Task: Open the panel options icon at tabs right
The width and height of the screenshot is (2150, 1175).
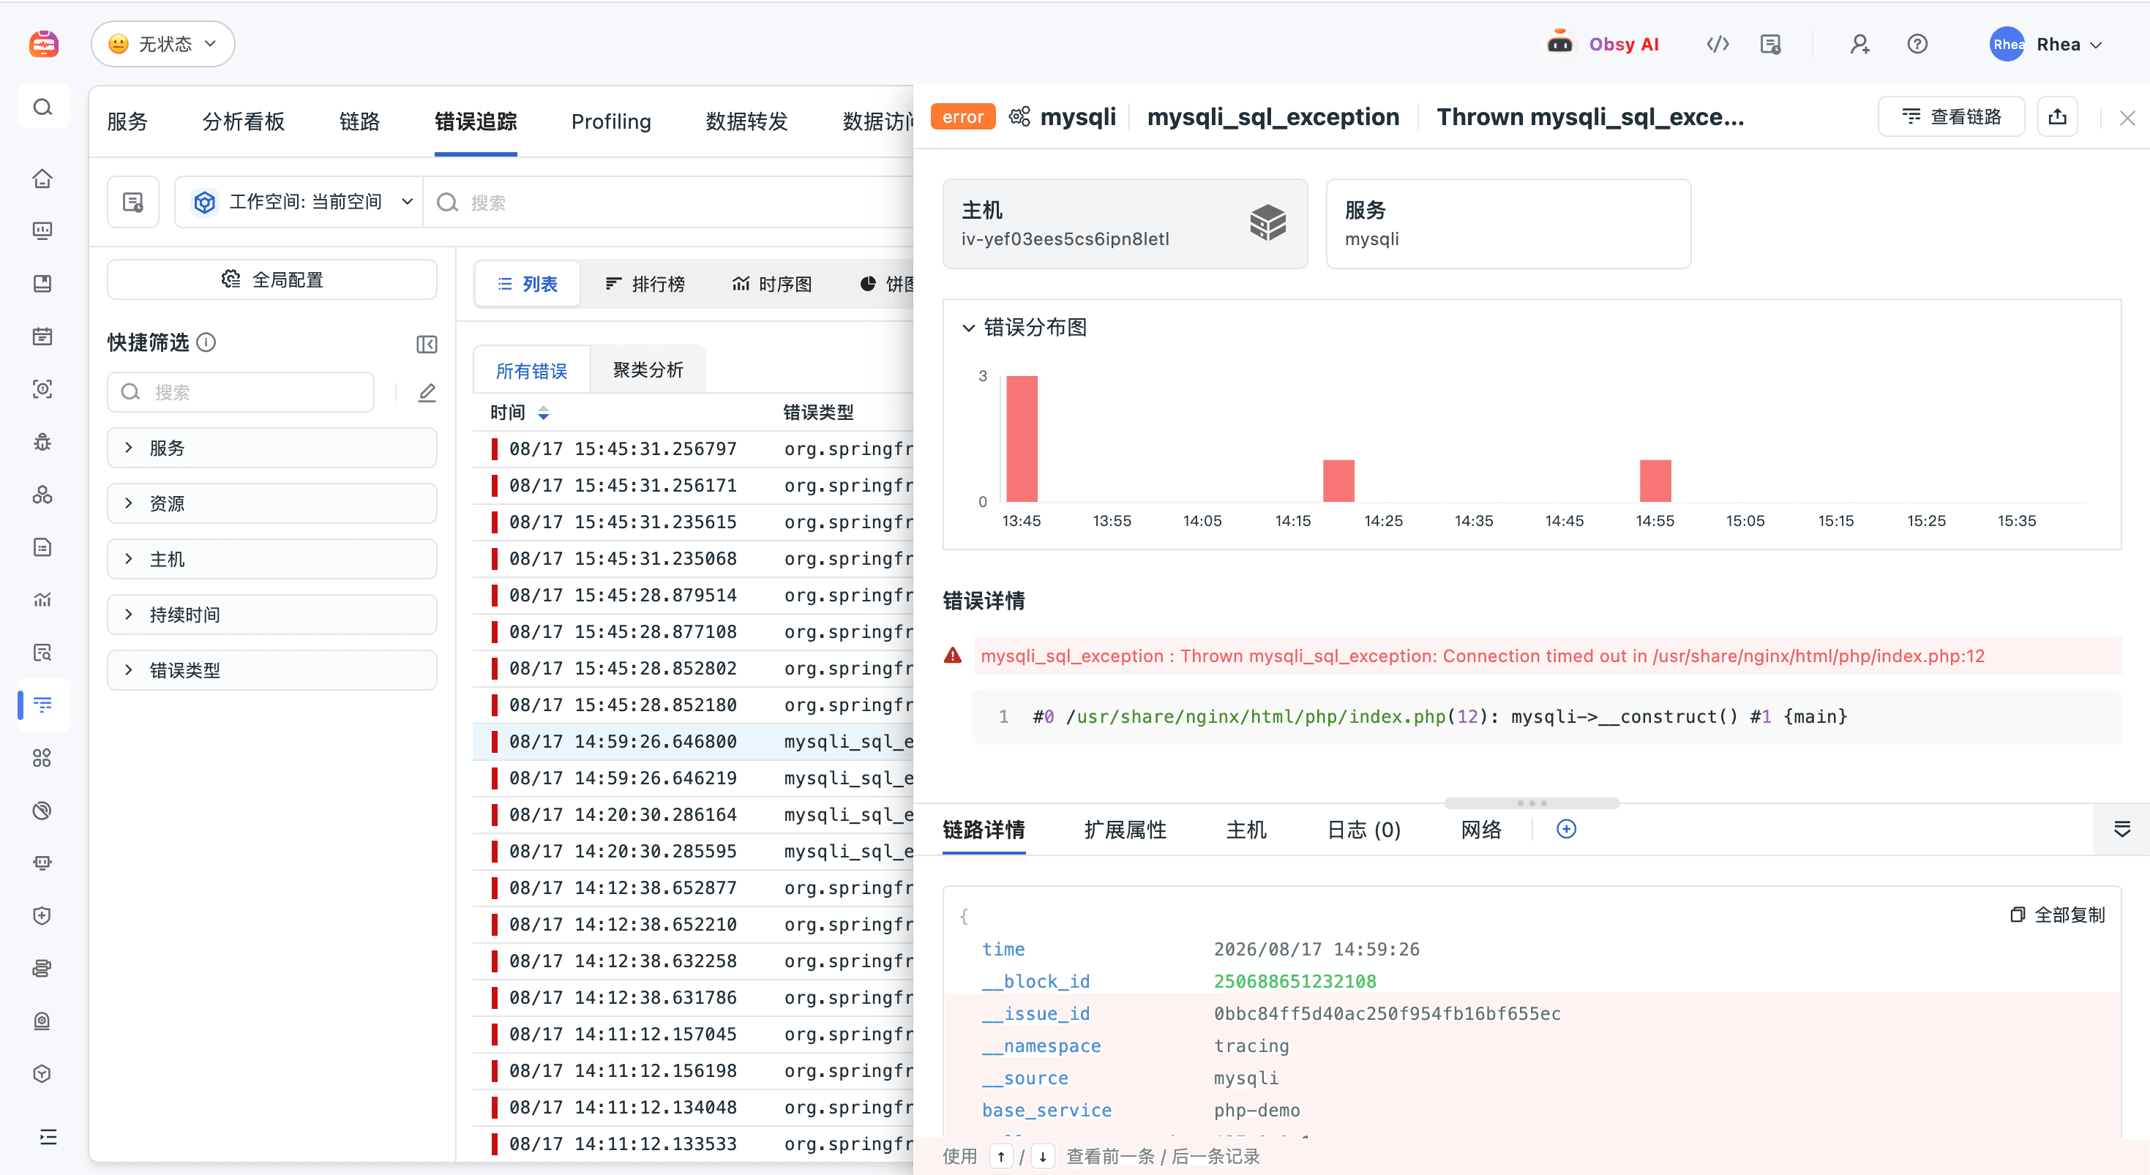Action: click(2121, 829)
